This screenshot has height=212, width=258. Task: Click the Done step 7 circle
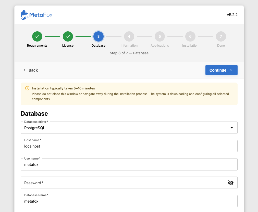click(x=221, y=36)
